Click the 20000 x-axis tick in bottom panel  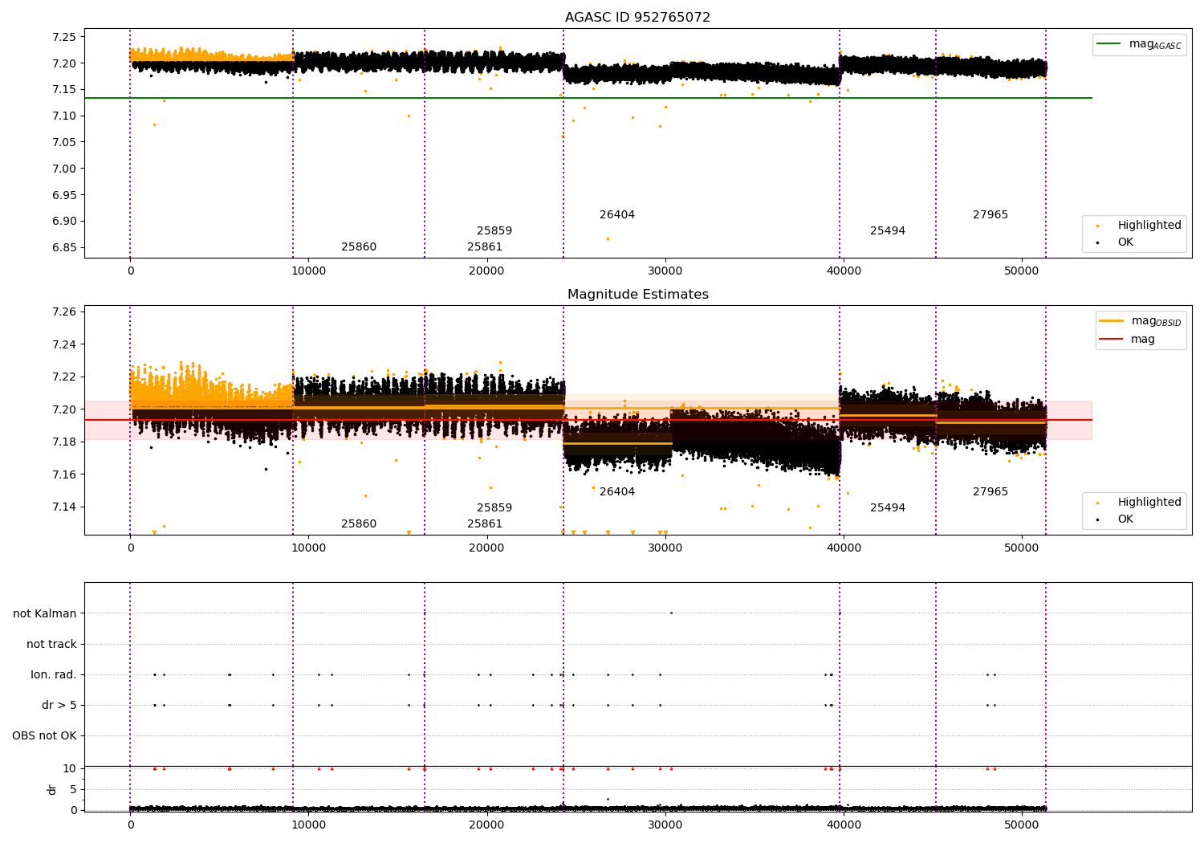486,825
